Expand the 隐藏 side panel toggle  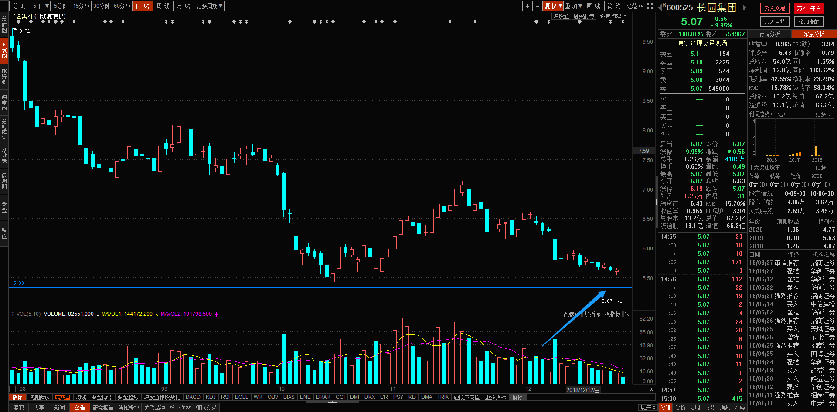pos(635,6)
